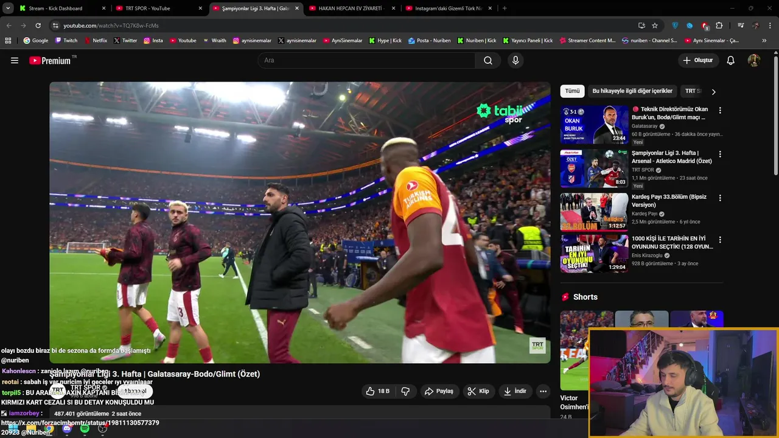This screenshot has height=438, width=779.
Task: Open the Twitch bookmark
Action: pyautogui.click(x=66, y=41)
